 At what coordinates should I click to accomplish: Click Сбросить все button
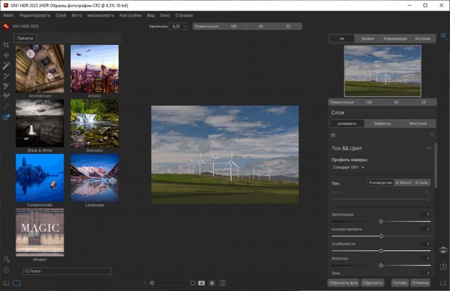(343, 283)
